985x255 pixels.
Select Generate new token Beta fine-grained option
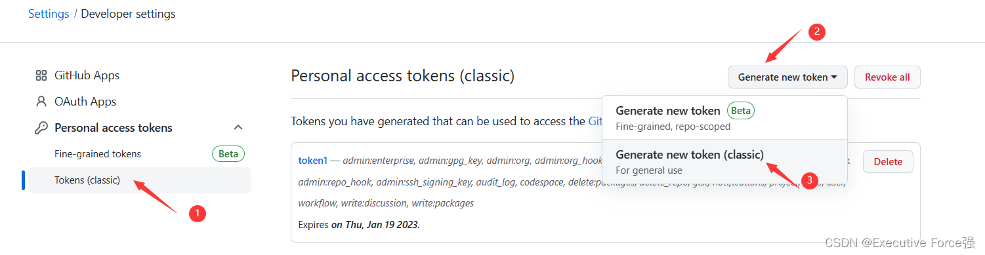[x=724, y=117]
